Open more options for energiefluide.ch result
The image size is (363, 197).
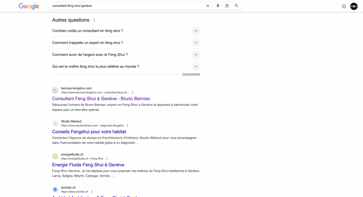pyautogui.click(x=107, y=159)
